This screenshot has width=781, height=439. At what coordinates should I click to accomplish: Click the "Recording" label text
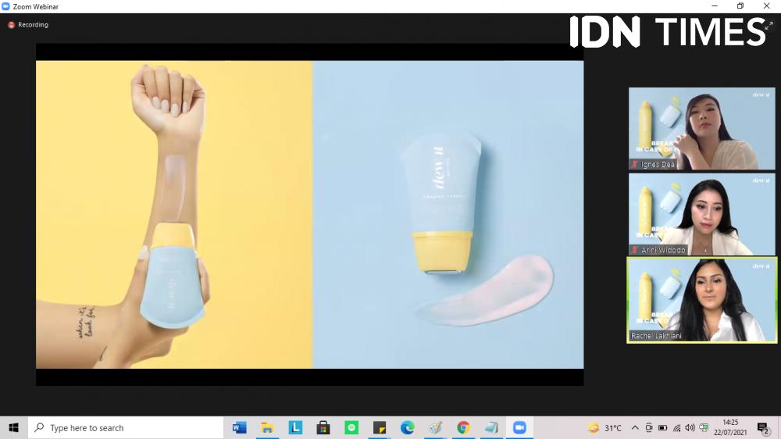coord(33,25)
